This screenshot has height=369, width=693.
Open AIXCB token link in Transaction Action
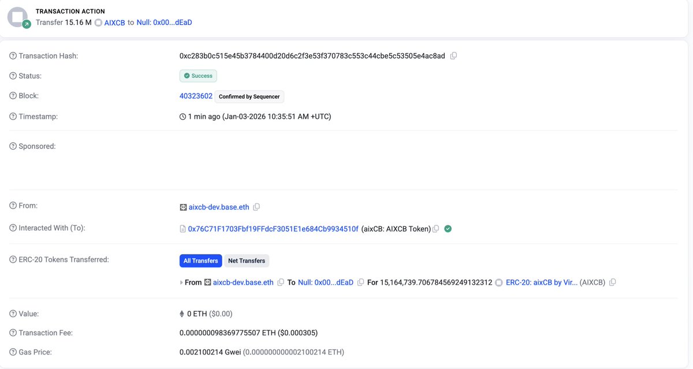pos(114,23)
